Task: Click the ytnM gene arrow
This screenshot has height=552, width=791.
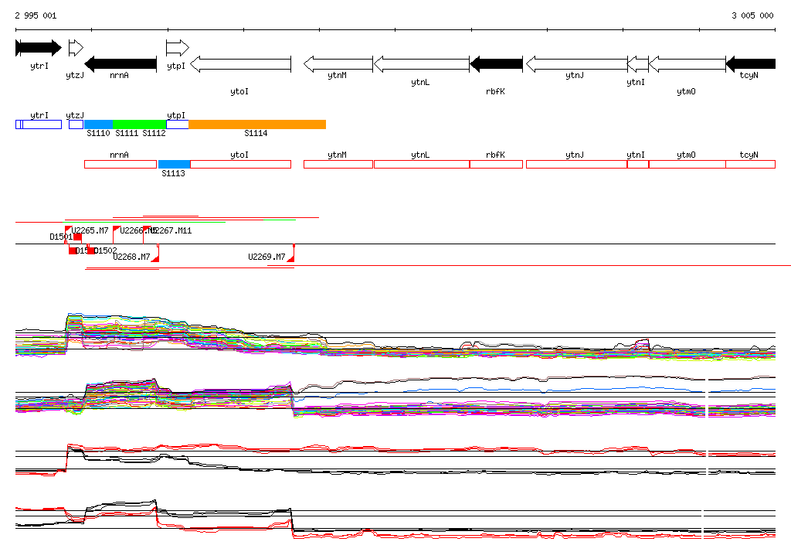Action: click(x=338, y=64)
